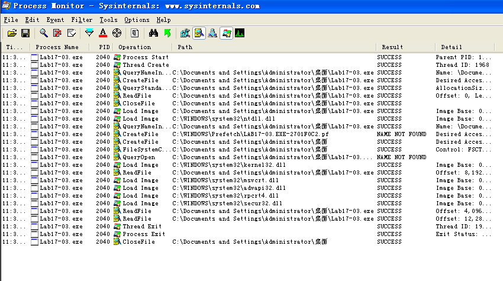Click the Process Name column header
Viewport: 503px width, 281px height.
click(59, 47)
